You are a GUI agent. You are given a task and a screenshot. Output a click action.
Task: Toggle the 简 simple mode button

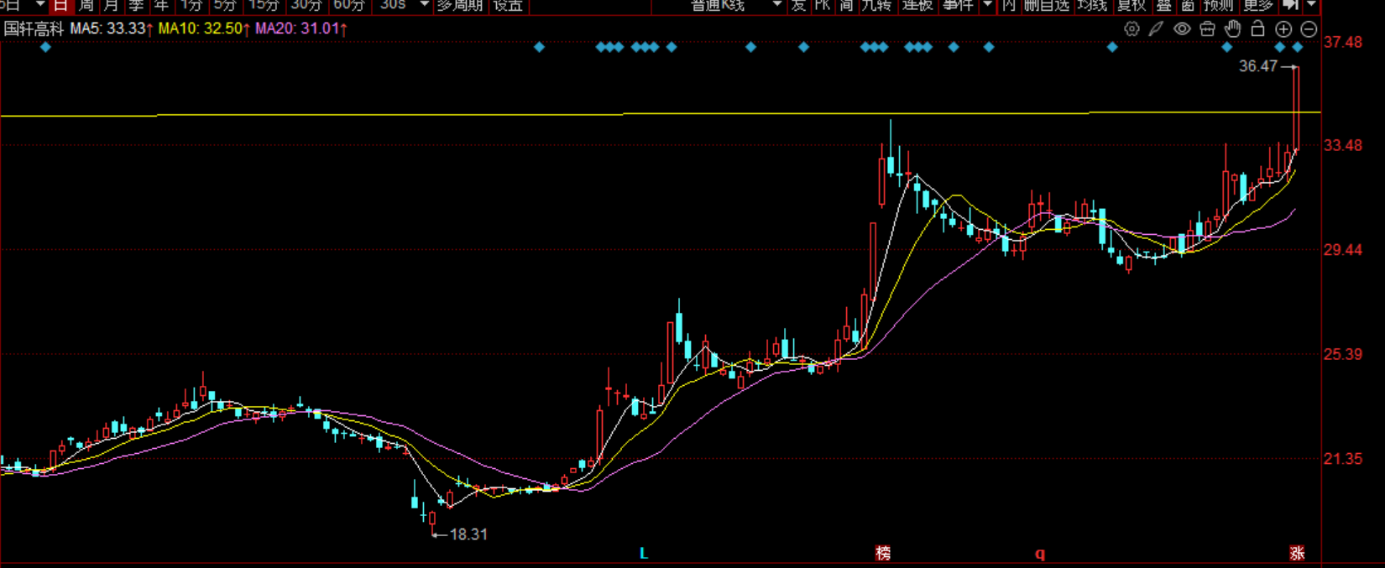click(x=847, y=5)
